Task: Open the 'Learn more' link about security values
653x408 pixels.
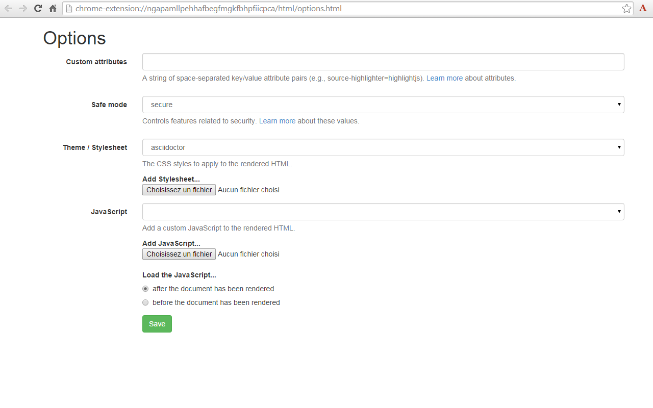Action: [x=277, y=121]
